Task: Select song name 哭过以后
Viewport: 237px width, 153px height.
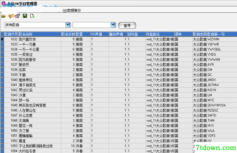Action: (x=26, y=90)
